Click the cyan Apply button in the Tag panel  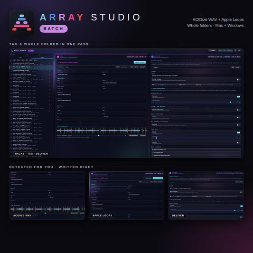pyautogui.click(x=140, y=62)
